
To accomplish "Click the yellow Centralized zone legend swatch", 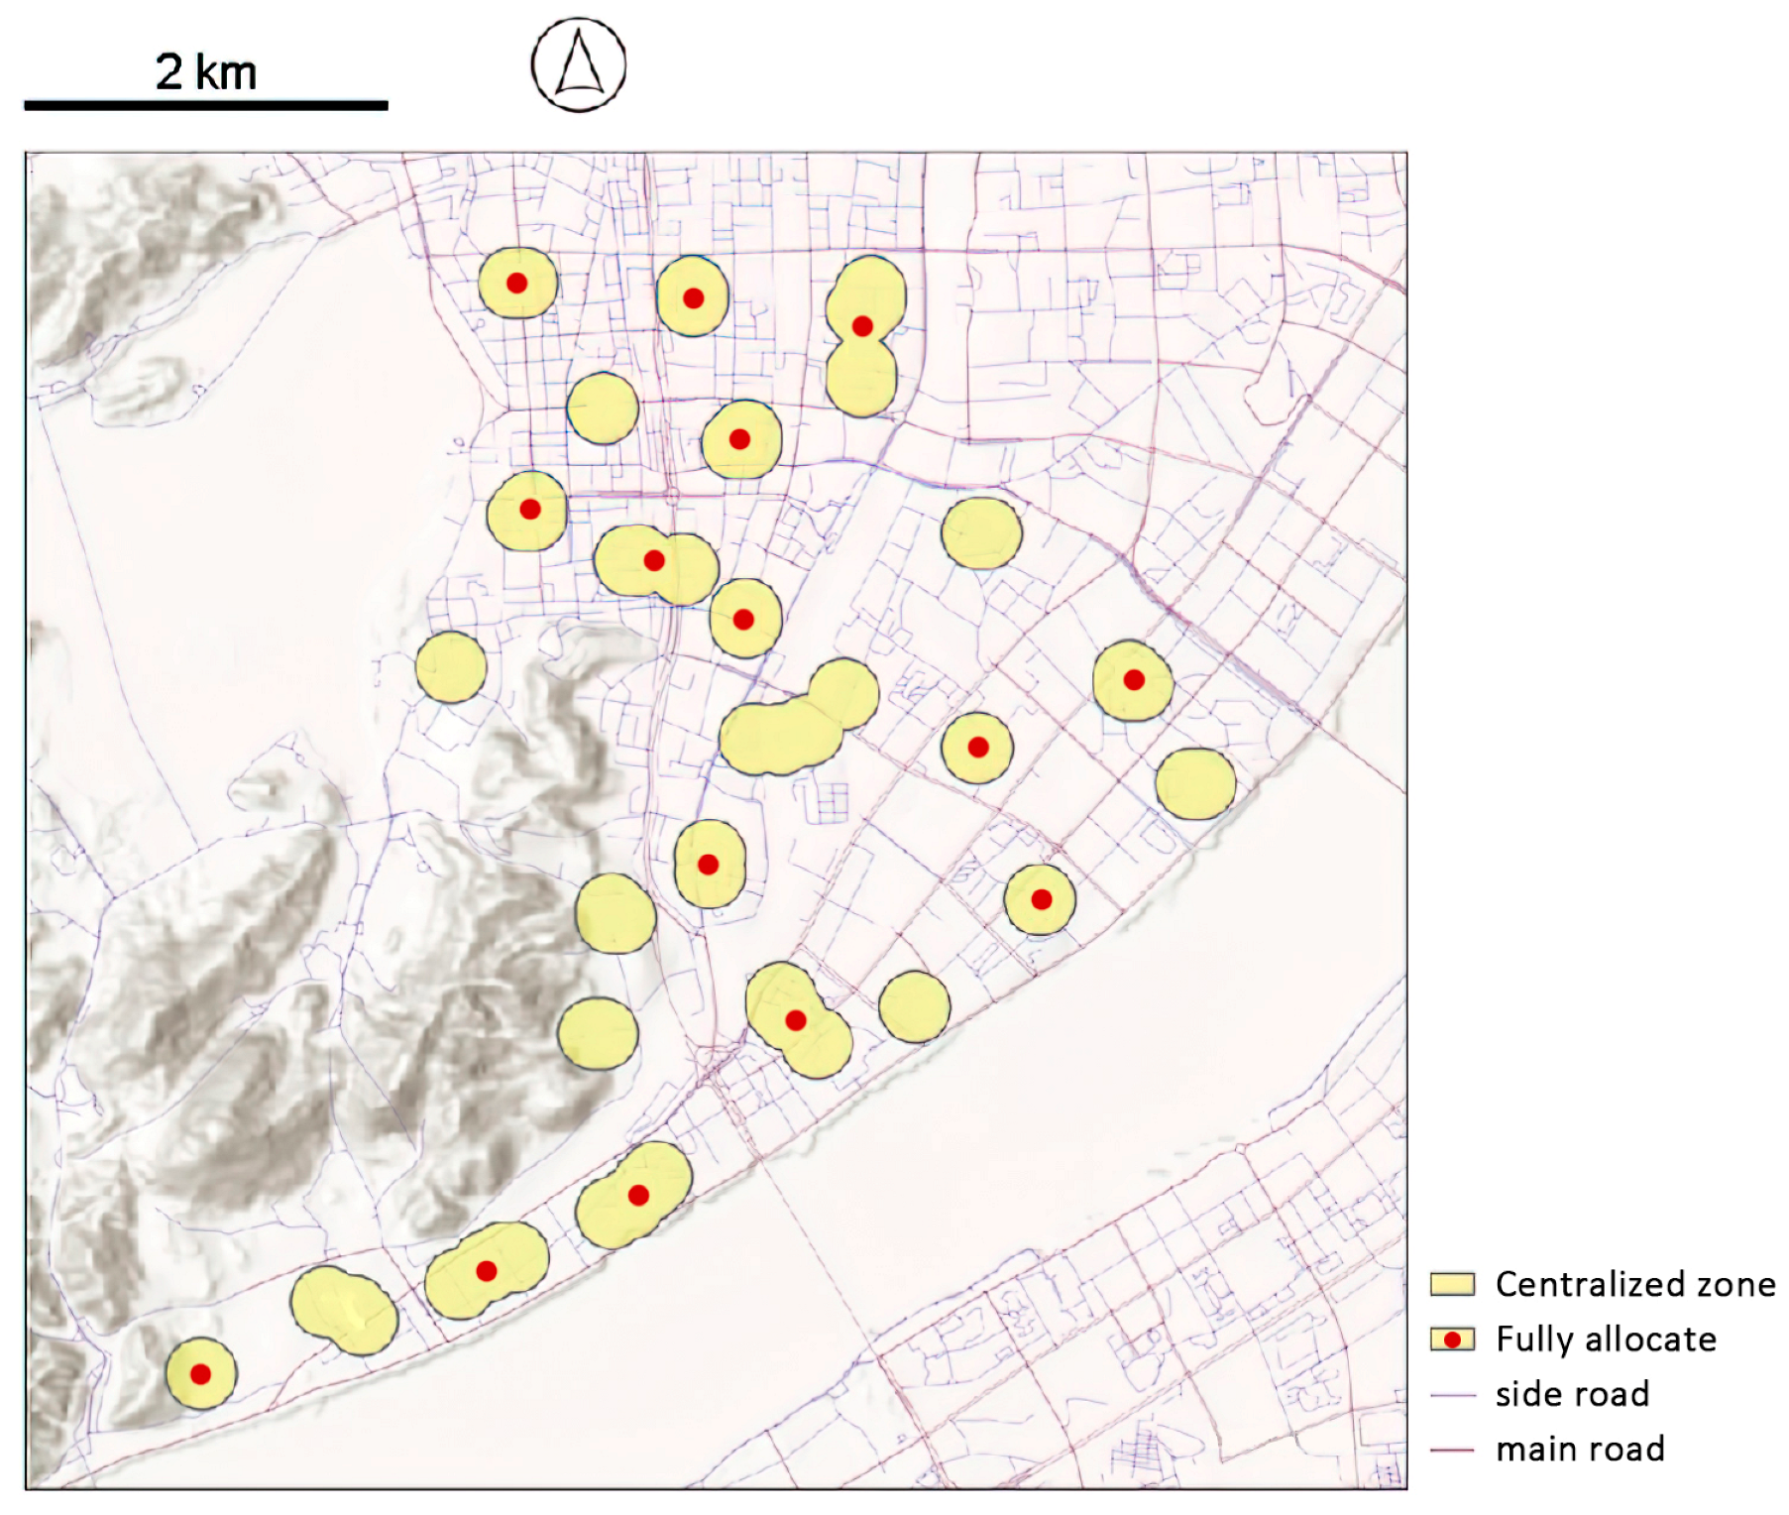I will (x=1452, y=1284).
